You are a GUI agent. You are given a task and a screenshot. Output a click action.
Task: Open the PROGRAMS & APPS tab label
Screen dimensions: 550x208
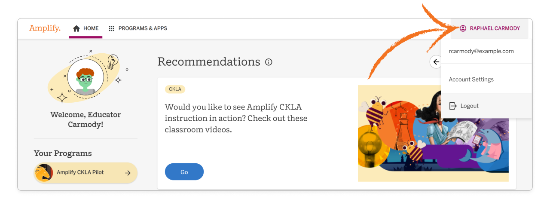point(143,28)
